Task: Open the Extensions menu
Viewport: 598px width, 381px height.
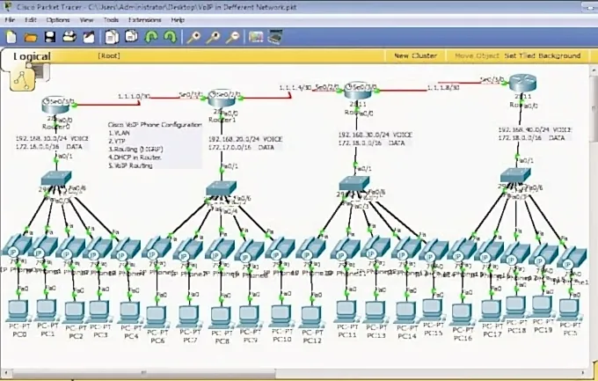Action: point(144,20)
